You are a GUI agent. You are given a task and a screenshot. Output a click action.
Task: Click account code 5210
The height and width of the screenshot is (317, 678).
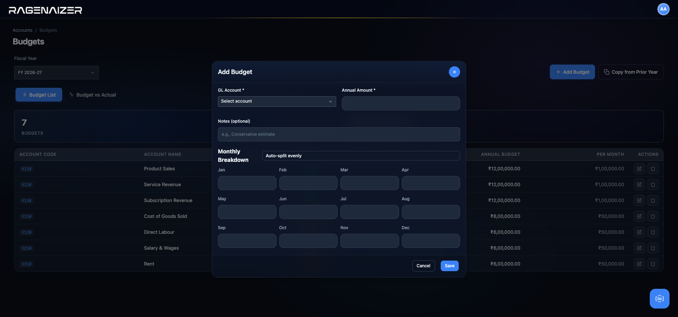26,248
